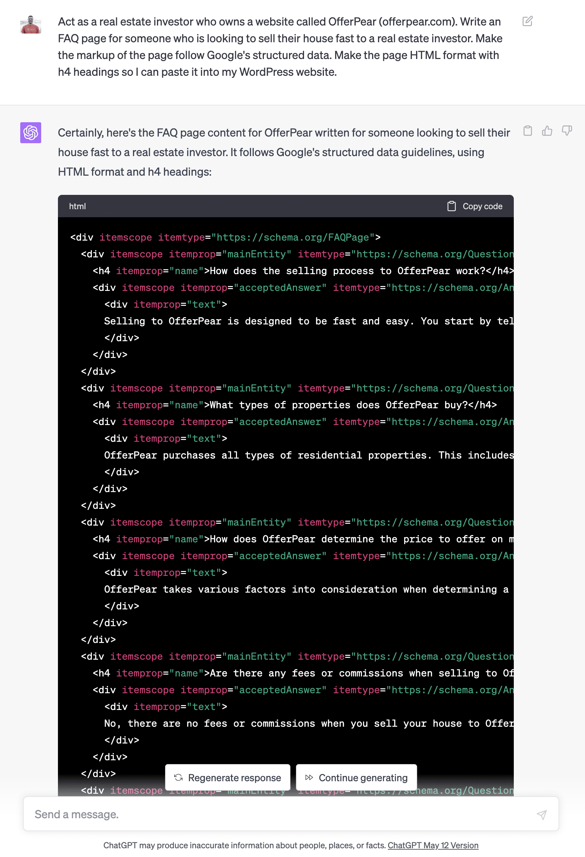585x857 pixels.
Task: Click the 'Are there any fees' h4 line
Action: click(302, 673)
